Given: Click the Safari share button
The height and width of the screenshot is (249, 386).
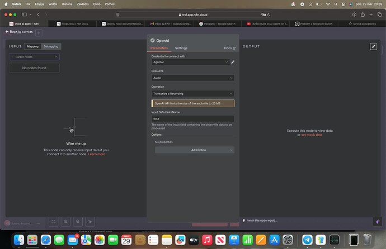Looking at the screenshot, I should [363, 15].
